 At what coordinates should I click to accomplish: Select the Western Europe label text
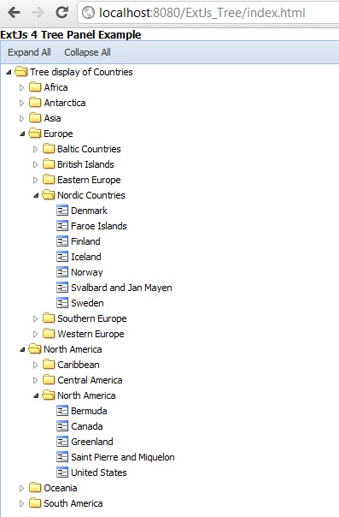91,334
